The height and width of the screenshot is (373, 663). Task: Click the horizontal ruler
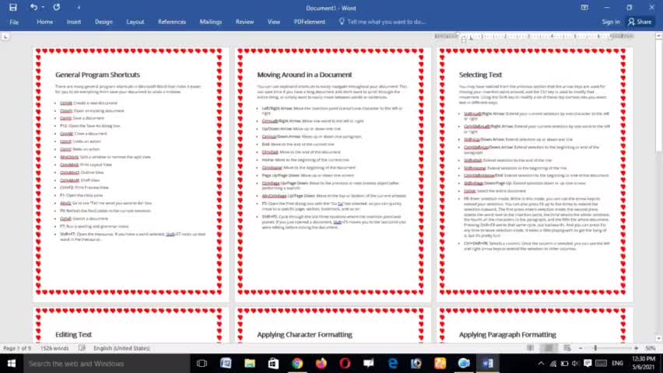point(535,37)
